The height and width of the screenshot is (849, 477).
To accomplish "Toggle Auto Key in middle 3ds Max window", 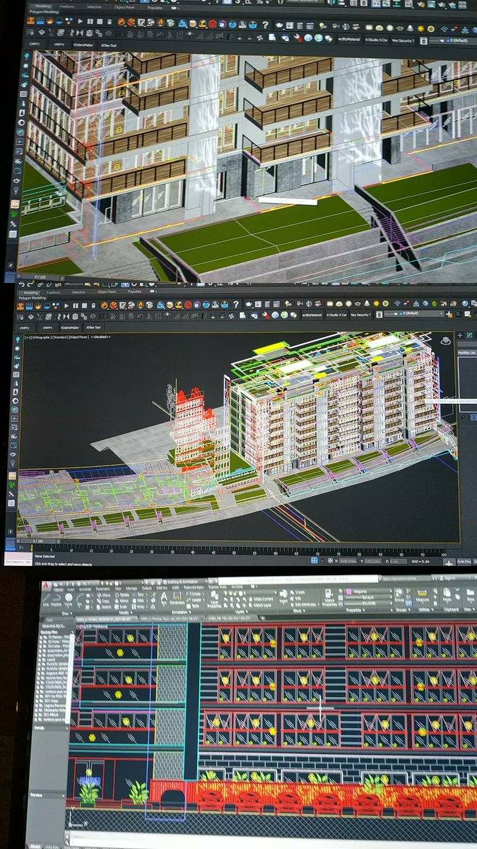I will (464, 562).
